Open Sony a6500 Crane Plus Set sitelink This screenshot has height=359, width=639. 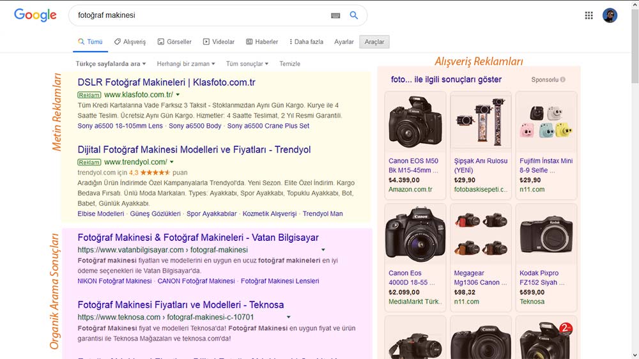pyautogui.click(x=268, y=126)
